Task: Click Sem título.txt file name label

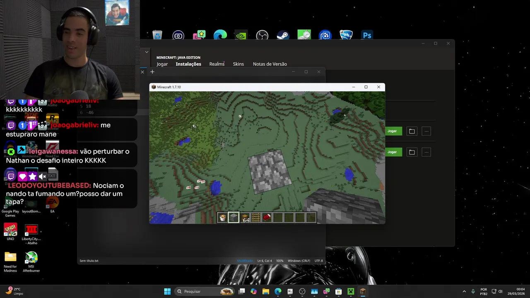Action: point(89,261)
